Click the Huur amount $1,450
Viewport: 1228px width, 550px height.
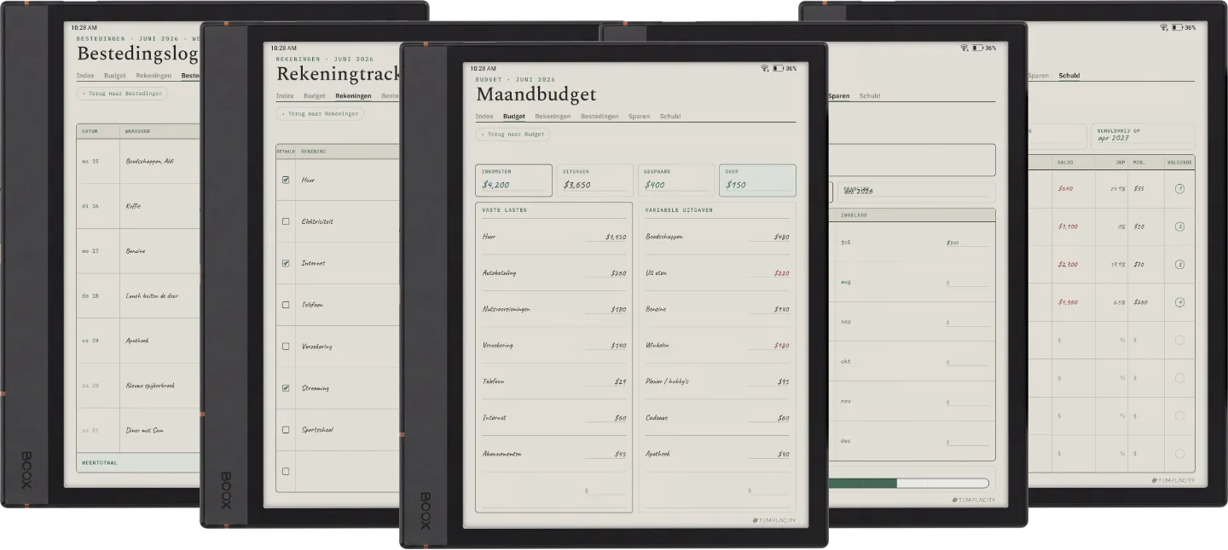pyautogui.click(x=616, y=238)
